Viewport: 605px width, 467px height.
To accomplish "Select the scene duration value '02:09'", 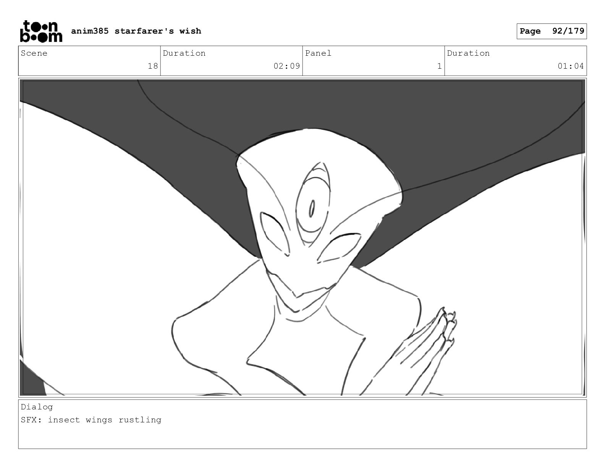I will click(x=286, y=66).
